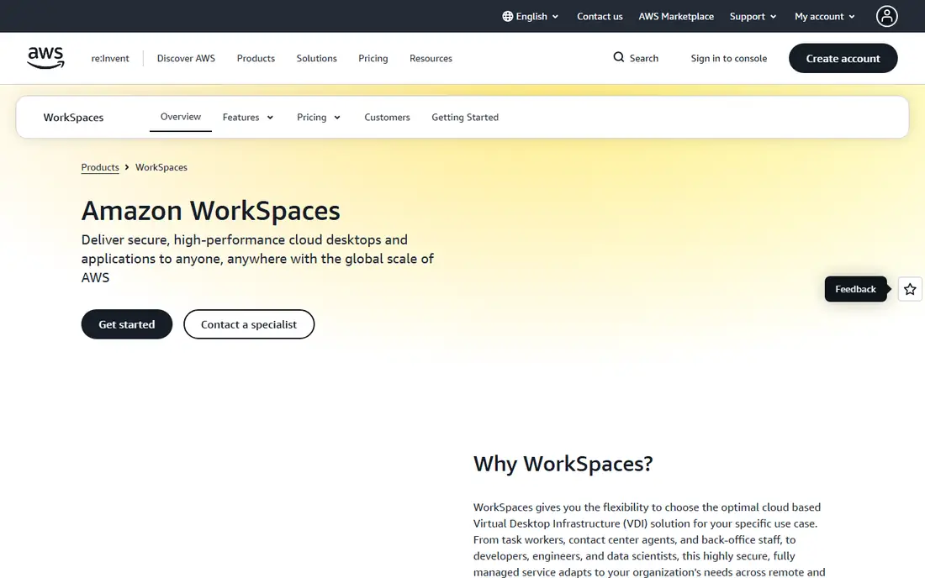This screenshot has height=578, width=925.
Task: Click the AWS logo
Action: (x=45, y=58)
